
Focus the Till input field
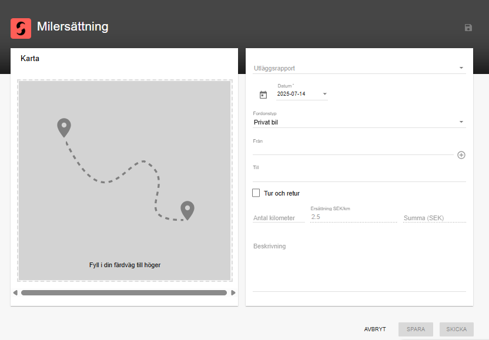[359, 176]
